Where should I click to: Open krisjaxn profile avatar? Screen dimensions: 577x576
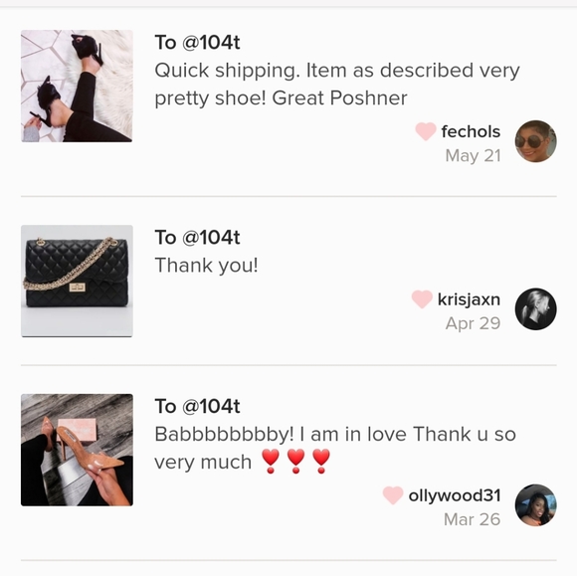[x=535, y=308]
